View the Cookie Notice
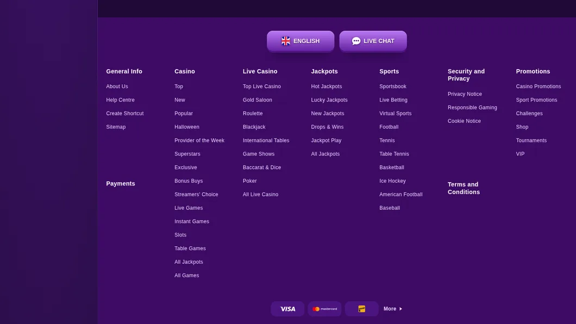576x324 pixels. pos(464,121)
